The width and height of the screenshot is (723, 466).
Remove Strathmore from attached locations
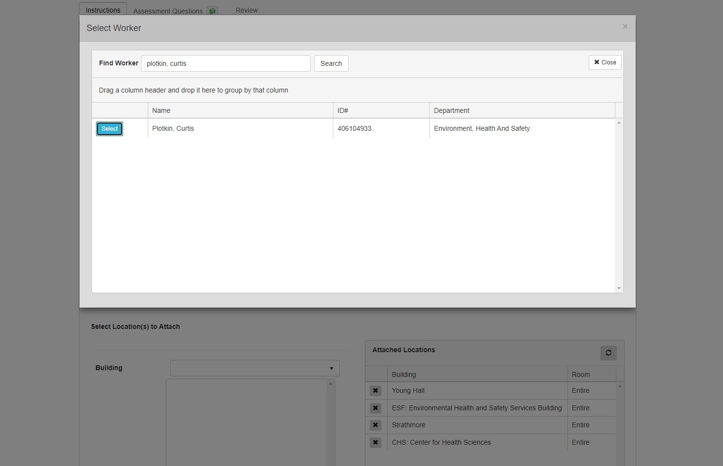(376, 425)
